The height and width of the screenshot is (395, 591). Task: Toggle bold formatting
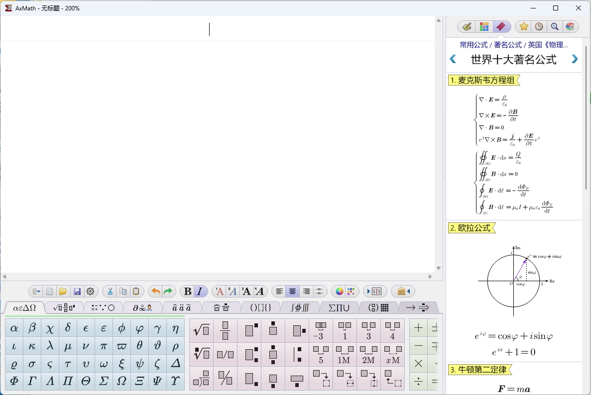pos(187,291)
